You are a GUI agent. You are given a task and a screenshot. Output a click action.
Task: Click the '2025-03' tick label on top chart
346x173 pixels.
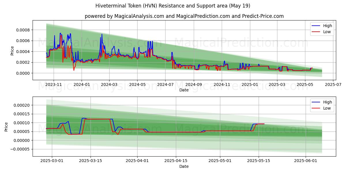pyautogui.click(x=277, y=84)
